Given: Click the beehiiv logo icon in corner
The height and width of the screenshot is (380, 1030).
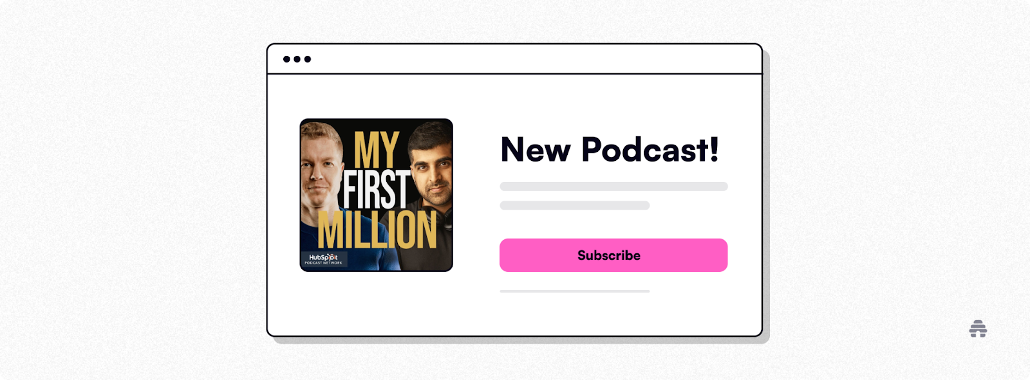Looking at the screenshot, I should click(978, 329).
